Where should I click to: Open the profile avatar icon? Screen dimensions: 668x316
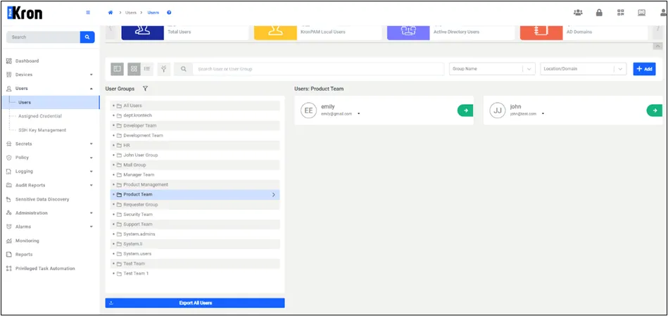click(663, 13)
